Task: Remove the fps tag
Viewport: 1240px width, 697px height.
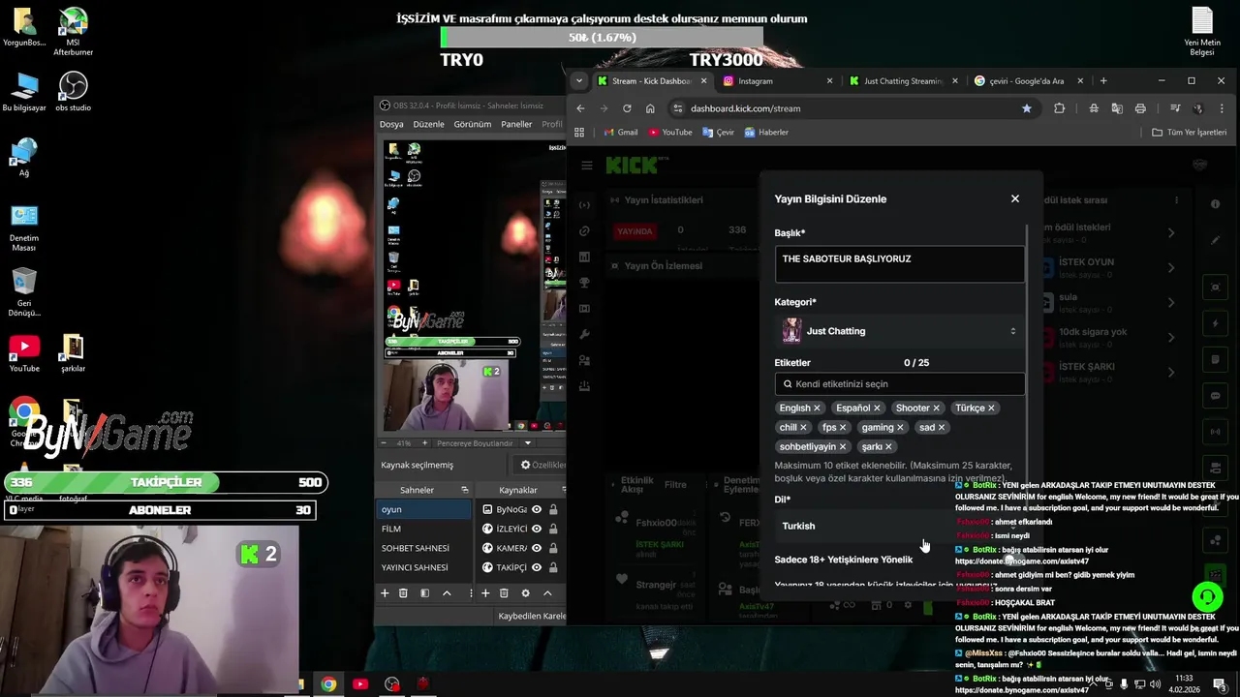Action: (x=843, y=428)
